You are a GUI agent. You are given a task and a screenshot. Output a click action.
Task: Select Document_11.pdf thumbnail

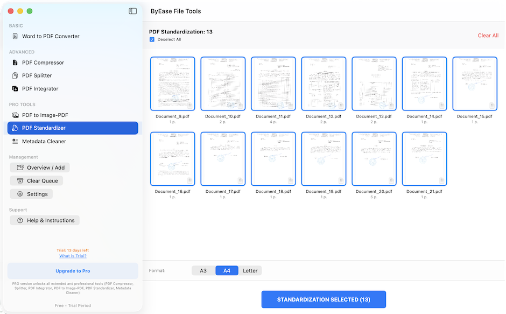click(273, 83)
